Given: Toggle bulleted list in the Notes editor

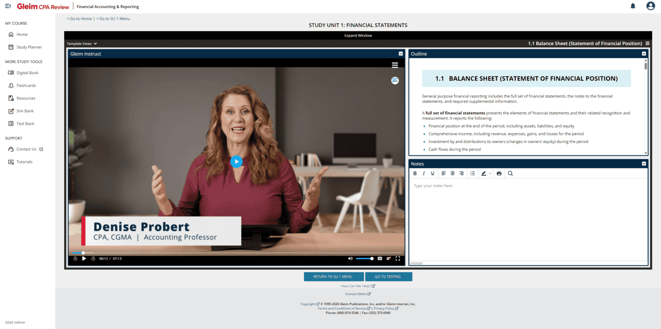Looking at the screenshot, I should [x=472, y=173].
